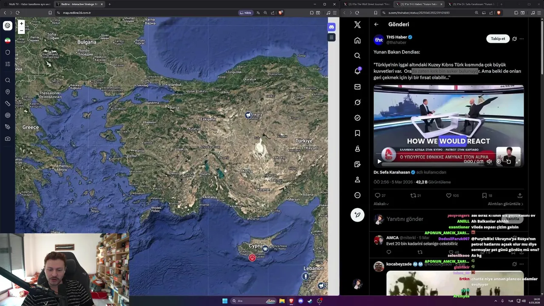Image resolution: width=544 pixels, height=306 pixels.
Task: Click the X logo in sidebar
Action: [357, 25]
